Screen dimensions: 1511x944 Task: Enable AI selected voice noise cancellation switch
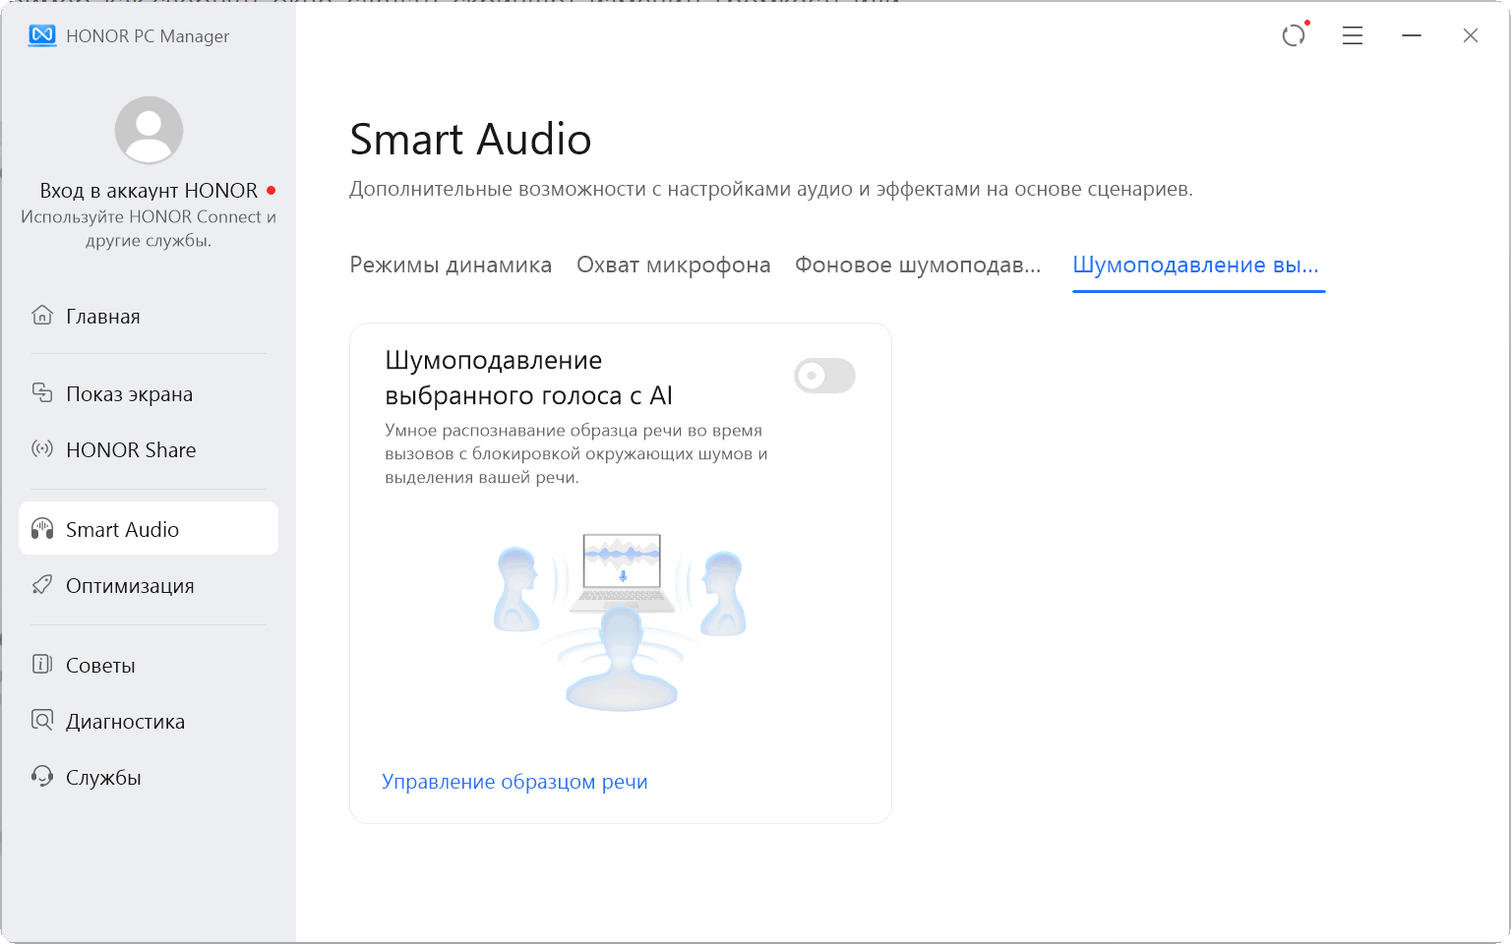(825, 376)
